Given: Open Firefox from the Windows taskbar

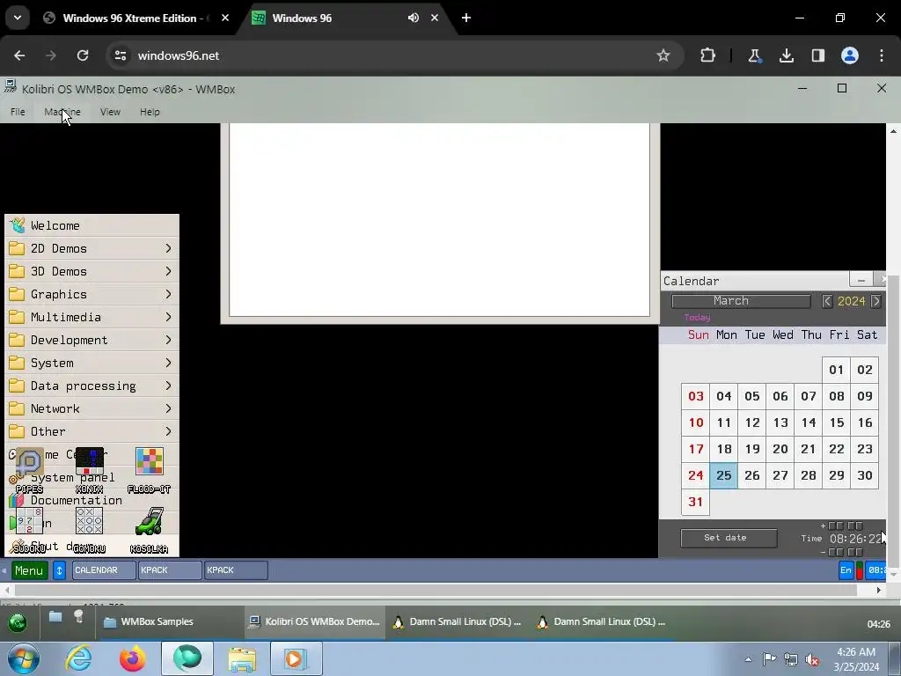Looking at the screenshot, I should (132, 658).
